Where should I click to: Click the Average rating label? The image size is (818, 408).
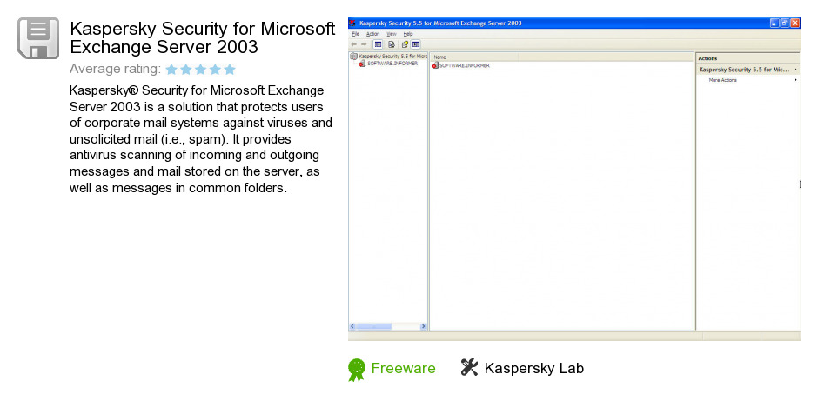(115, 69)
